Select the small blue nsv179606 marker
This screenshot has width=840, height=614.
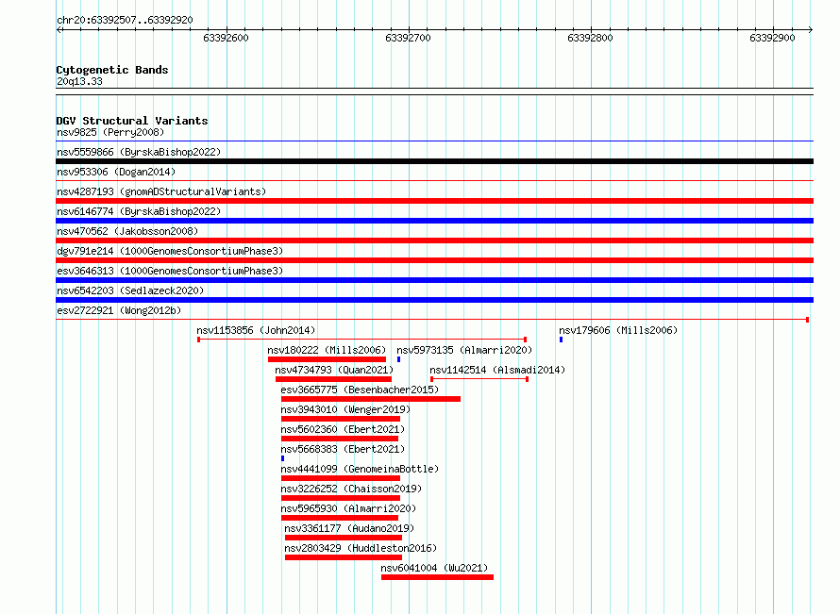(561, 340)
